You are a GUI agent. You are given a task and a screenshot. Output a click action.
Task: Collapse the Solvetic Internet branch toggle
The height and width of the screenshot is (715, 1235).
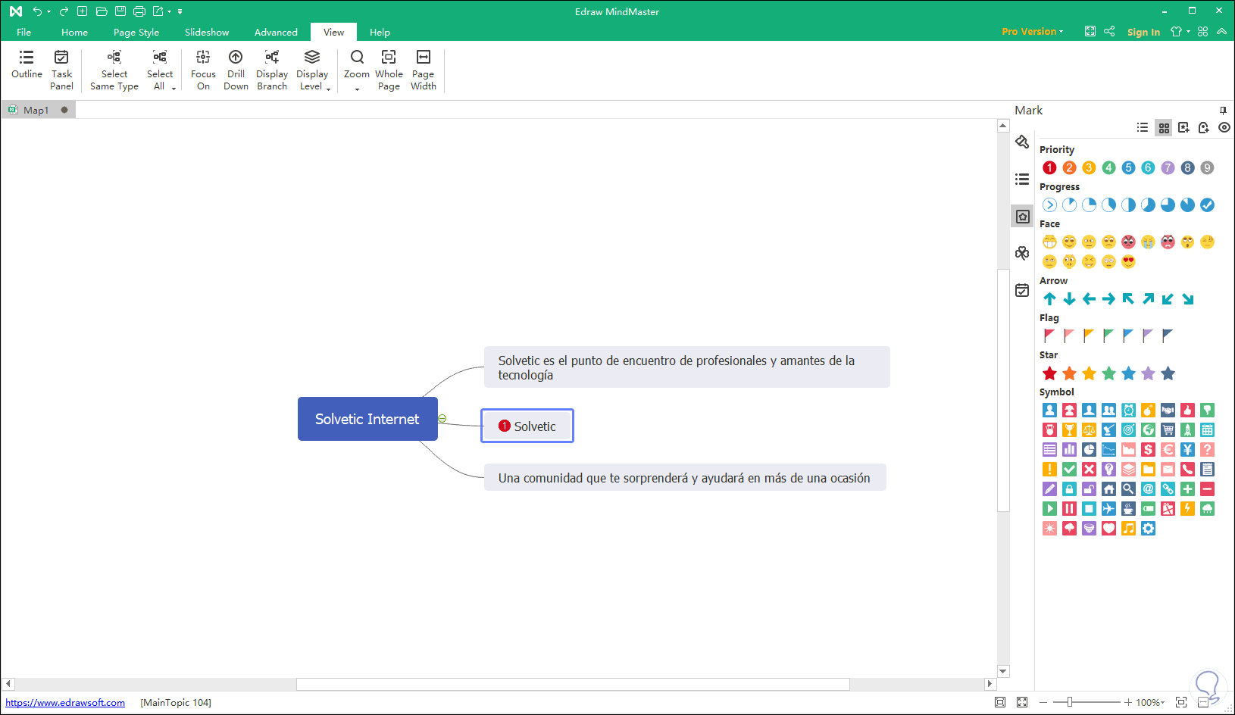[x=442, y=419]
